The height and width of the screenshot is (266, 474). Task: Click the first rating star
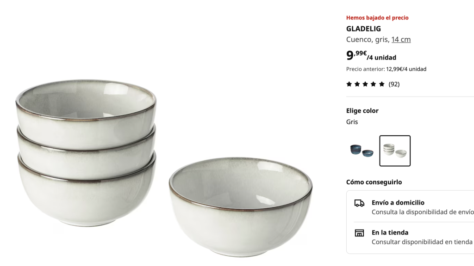pos(349,84)
